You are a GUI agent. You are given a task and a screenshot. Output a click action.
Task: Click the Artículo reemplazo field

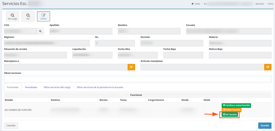(x=202, y=67)
